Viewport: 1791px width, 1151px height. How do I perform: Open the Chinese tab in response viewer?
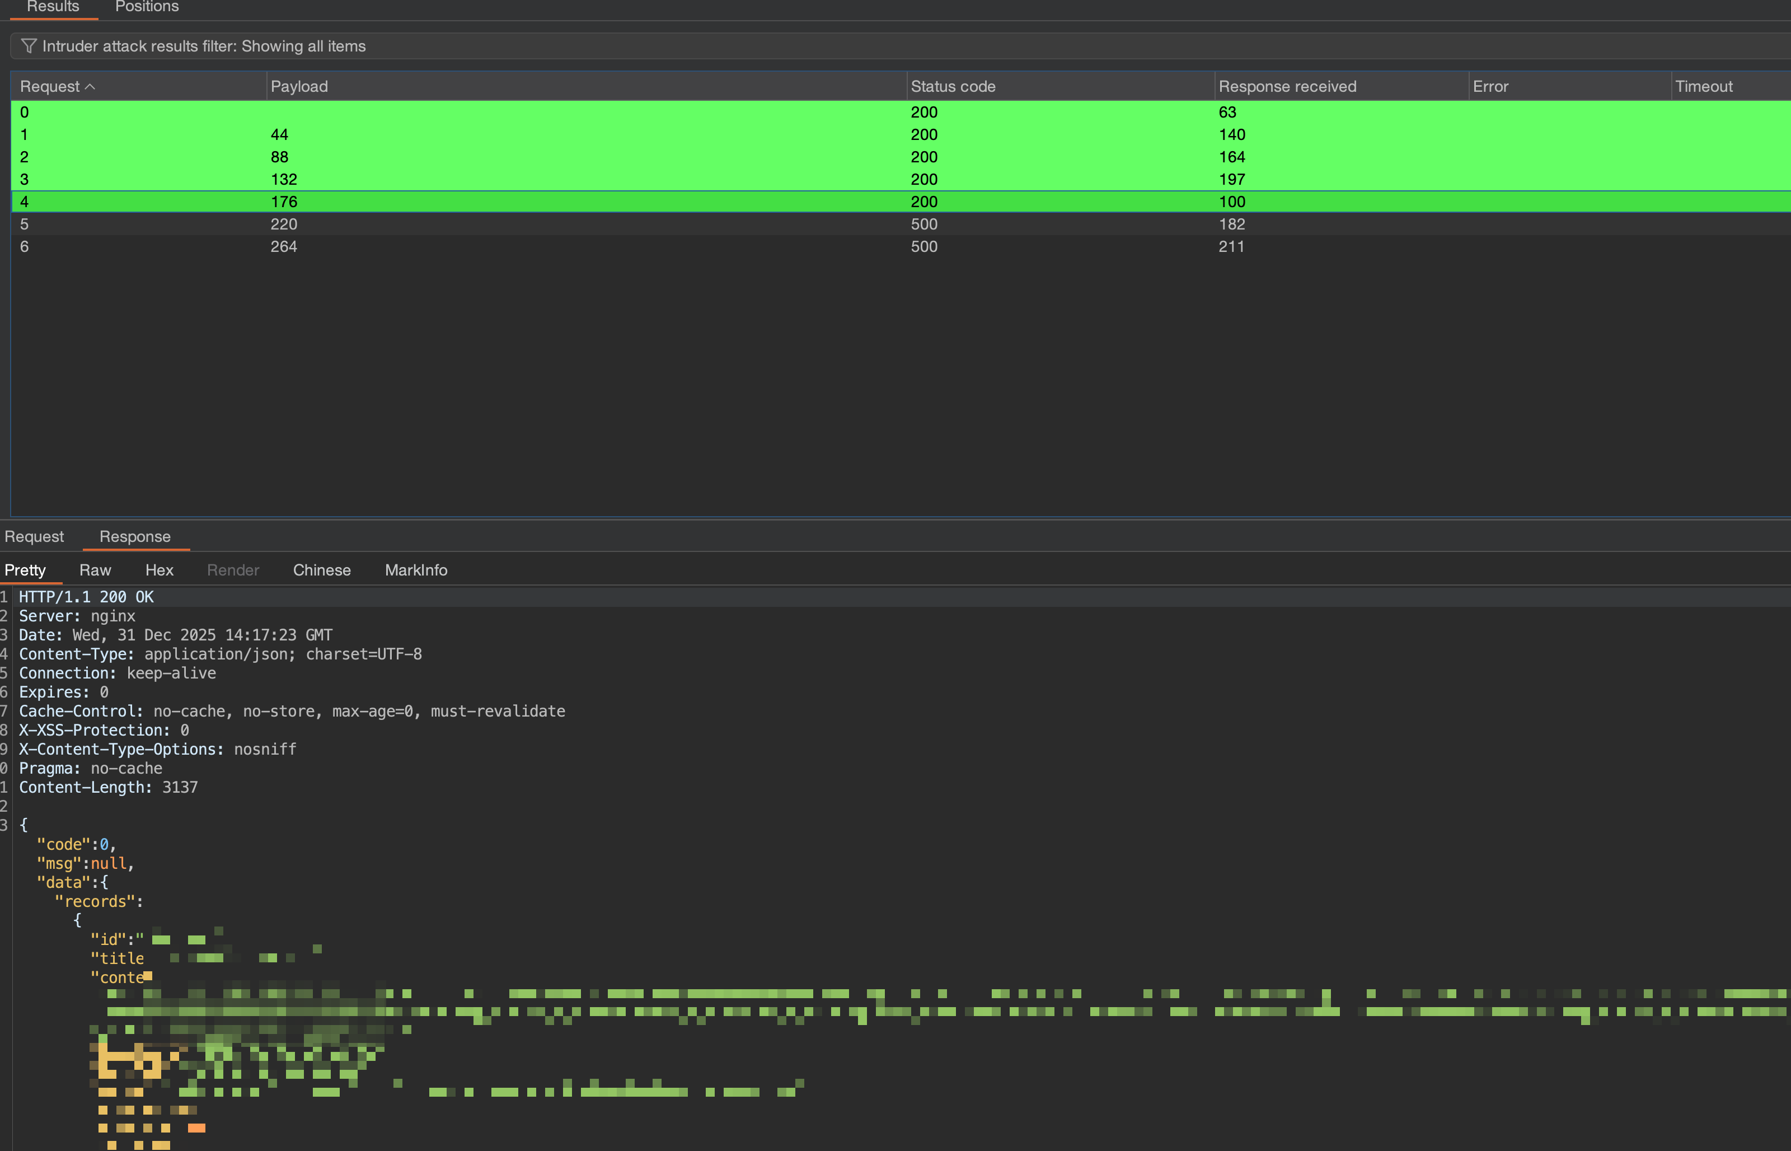[x=321, y=570]
